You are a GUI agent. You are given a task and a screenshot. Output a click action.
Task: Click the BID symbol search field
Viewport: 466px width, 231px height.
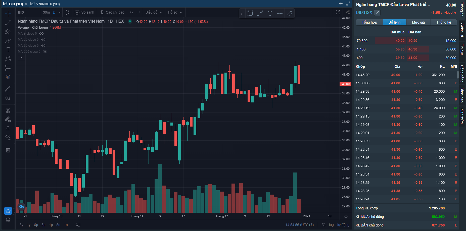click(28, 12)
